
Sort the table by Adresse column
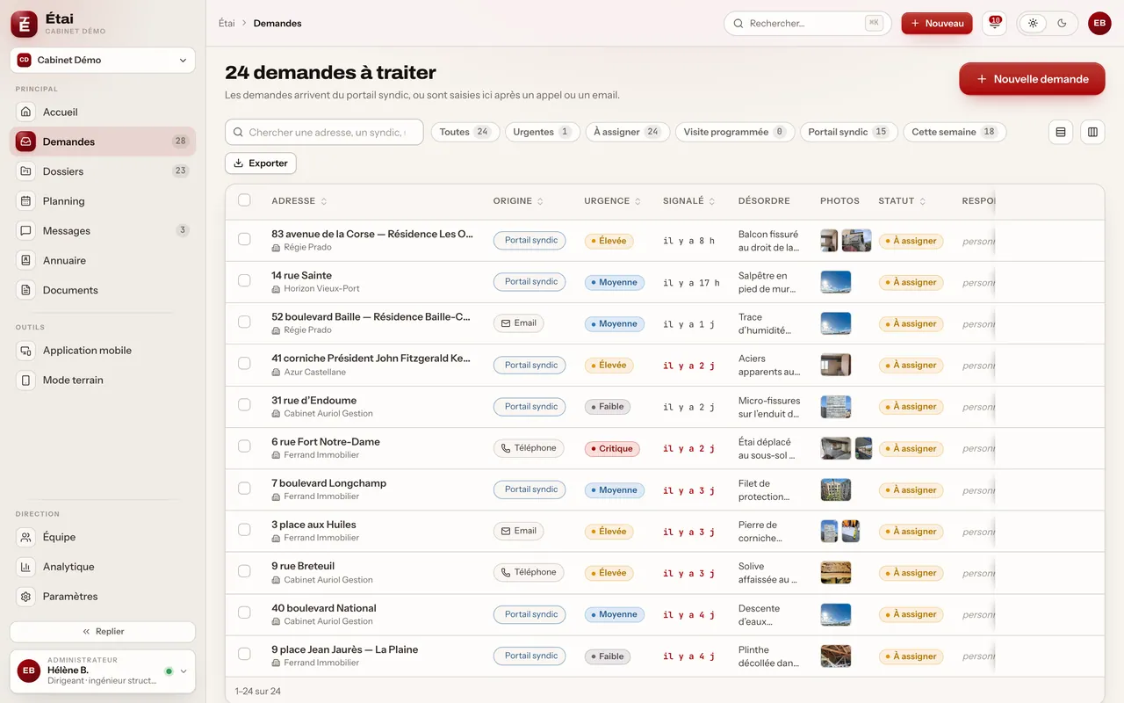point(299,201)
